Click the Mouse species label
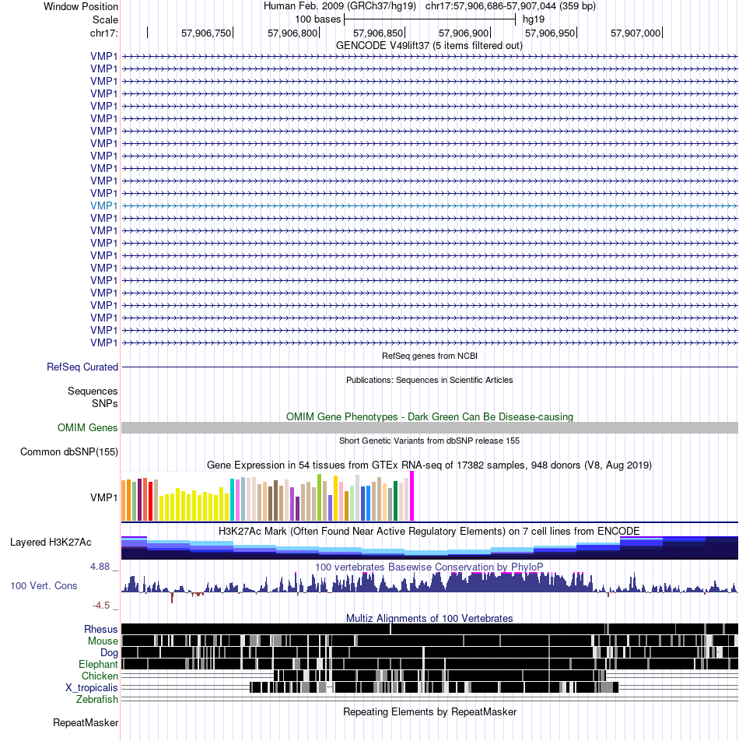Viewport: 739px width, 741px height. (103, 641)
